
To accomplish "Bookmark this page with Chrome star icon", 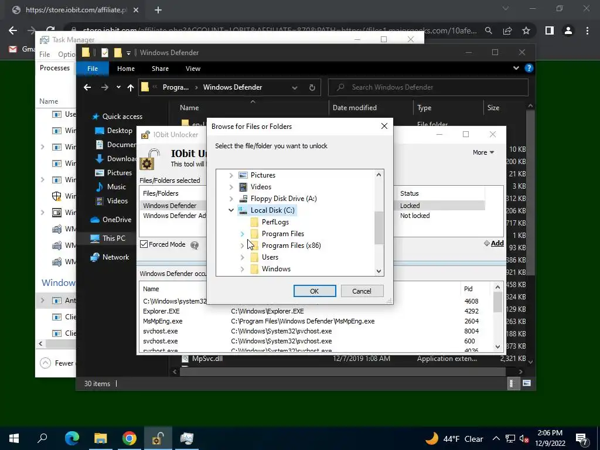I will (x=526, y=30).
